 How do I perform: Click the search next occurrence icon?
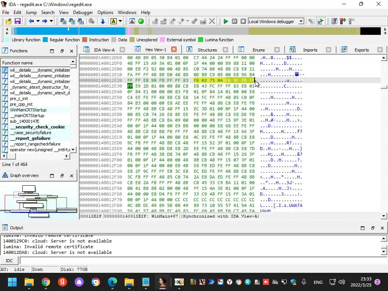(x=92, y=21)
